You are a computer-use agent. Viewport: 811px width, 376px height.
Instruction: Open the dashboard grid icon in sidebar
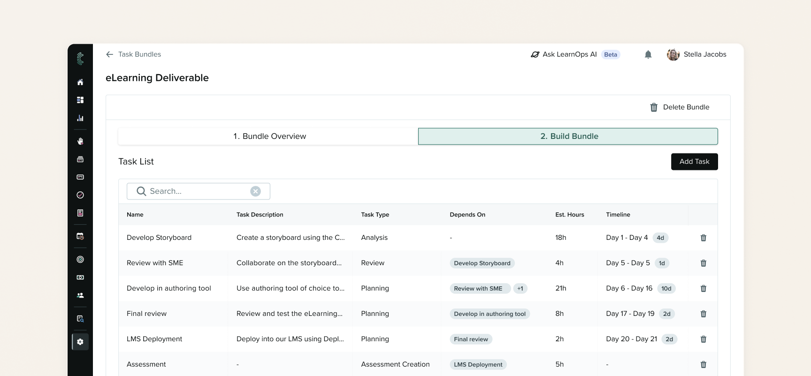tap(80, 100)
